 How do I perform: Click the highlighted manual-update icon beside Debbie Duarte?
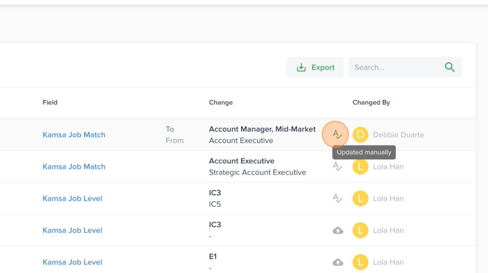[x=337, y=134]
